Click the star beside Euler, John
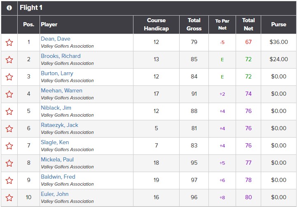 9,198
